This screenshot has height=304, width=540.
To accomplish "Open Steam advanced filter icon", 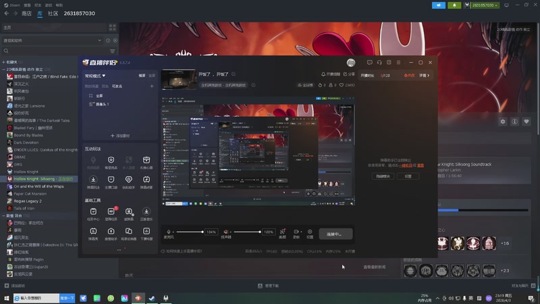I will tap(113, 51).
